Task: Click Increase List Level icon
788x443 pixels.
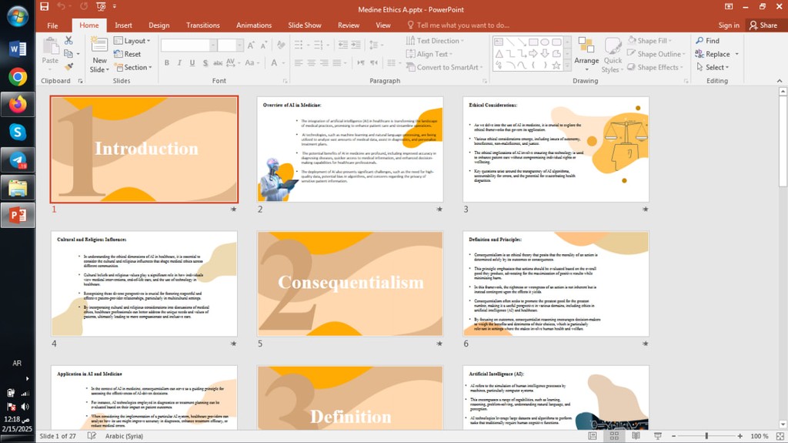Action: coord(356,45)
